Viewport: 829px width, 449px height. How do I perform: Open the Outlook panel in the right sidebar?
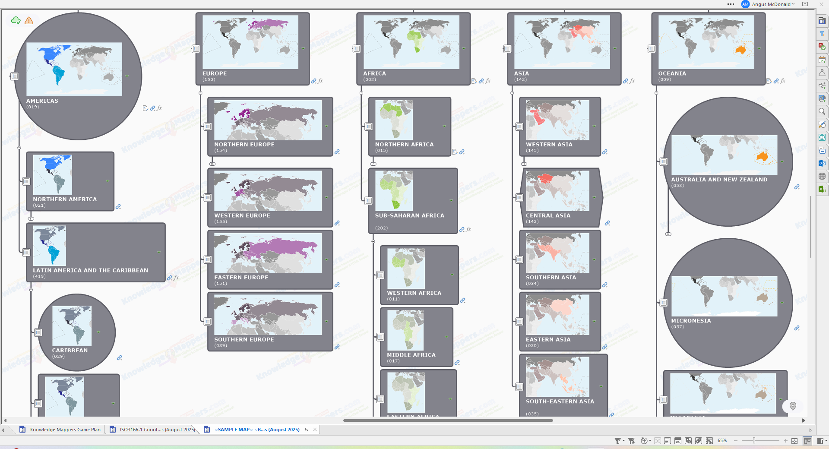[x=822, y=163]
